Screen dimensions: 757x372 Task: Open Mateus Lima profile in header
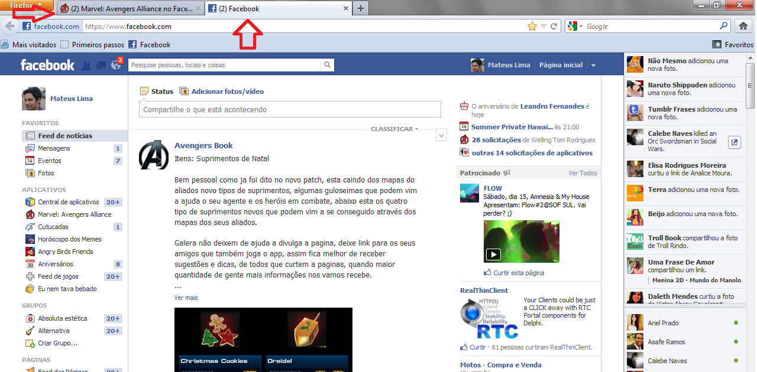500,65
